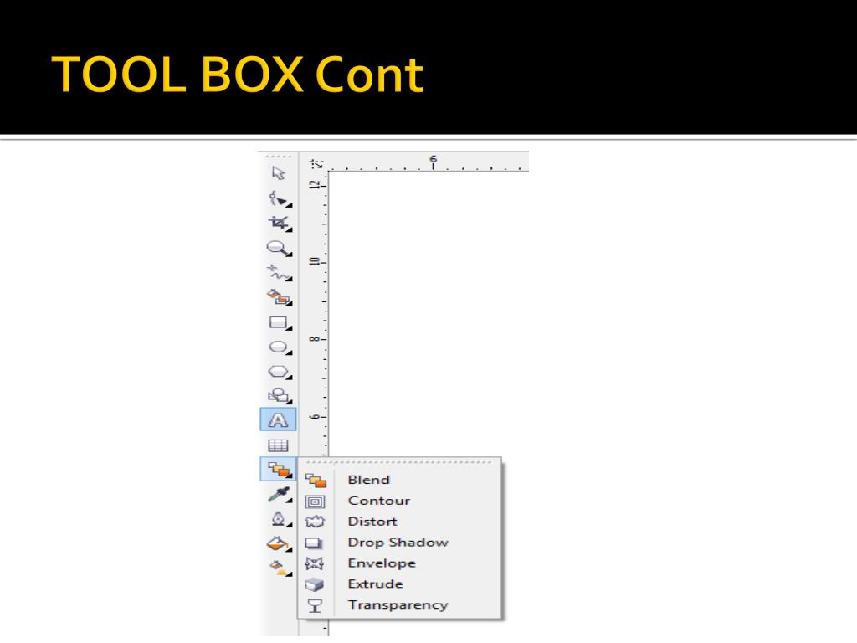The image size is (857, 643).
Task: Choose Transparency from the flyout
Action: pos(399,604)
